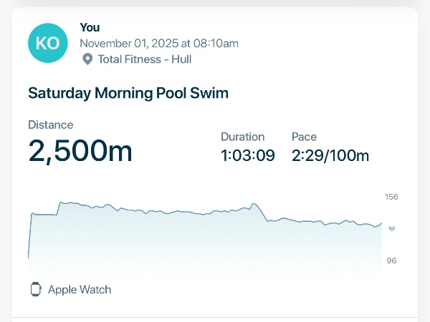The image size is (430, 322).
Task: Click the Pace label
Action: [x=304, y=137]
